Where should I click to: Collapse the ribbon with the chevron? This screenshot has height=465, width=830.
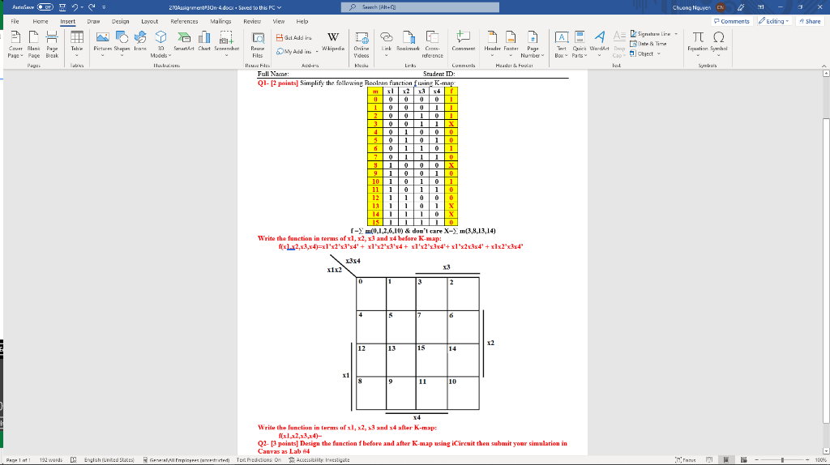point(824,66)
